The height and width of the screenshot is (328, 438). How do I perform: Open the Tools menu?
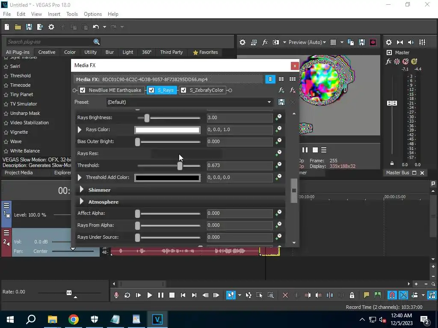[72, 14]
